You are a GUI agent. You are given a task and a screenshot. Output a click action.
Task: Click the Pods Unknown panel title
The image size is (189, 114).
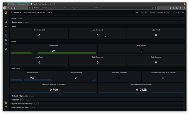click(x=156, y=57)
